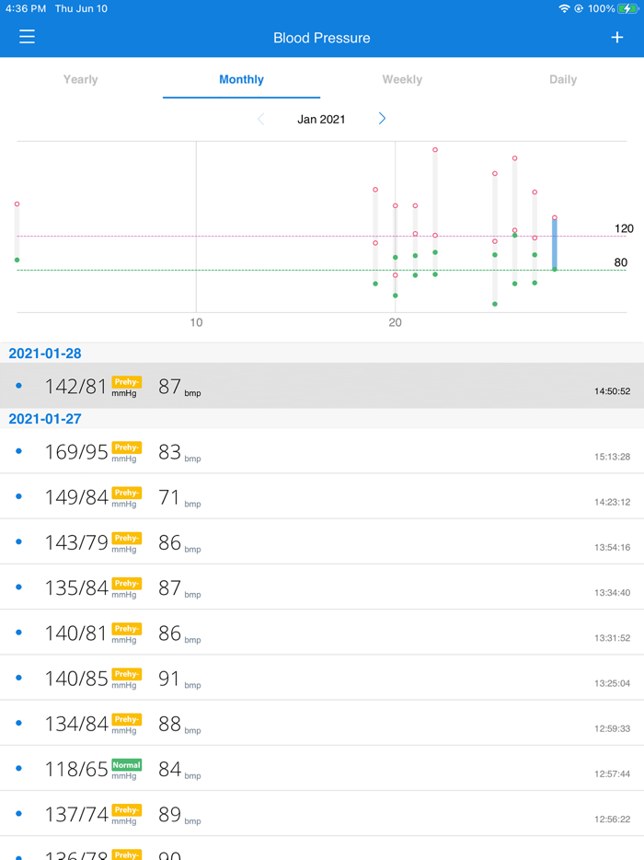Image resolution: width=644 pixels, height=860 pixels.
Task: Tap the 13:25:04 timestamp
Action: pyautogui.click(x=612, y=683)
